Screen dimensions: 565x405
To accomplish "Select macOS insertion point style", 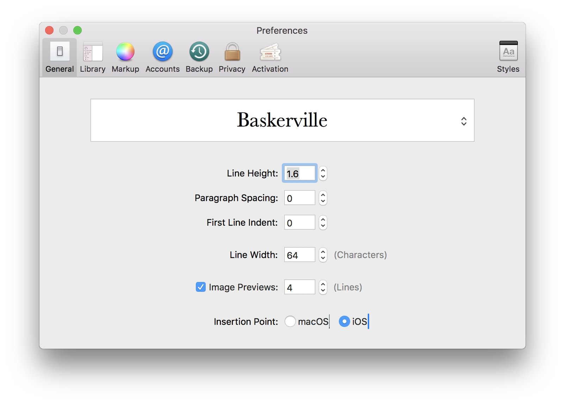I will [290, 321].
